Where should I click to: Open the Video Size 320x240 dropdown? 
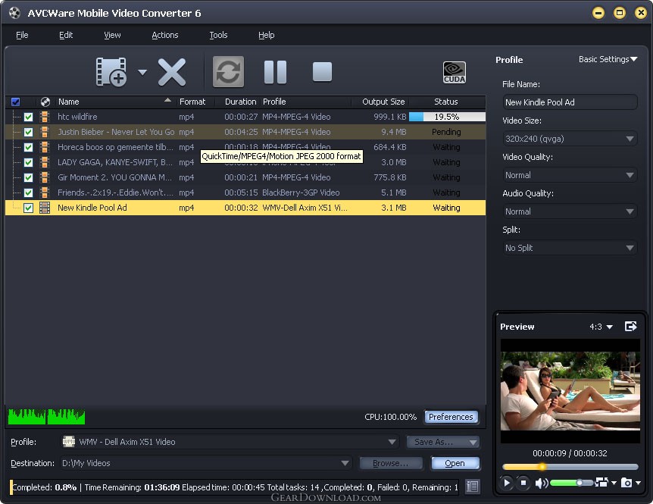pos(570,139)
